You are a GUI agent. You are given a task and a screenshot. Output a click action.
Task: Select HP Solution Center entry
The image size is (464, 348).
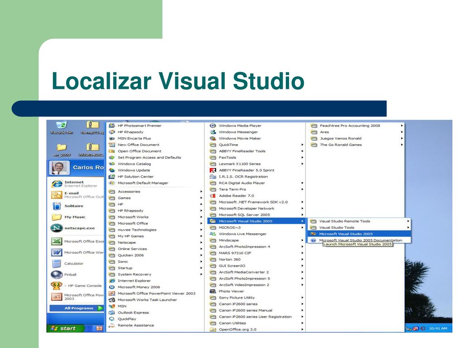[155, 177]
